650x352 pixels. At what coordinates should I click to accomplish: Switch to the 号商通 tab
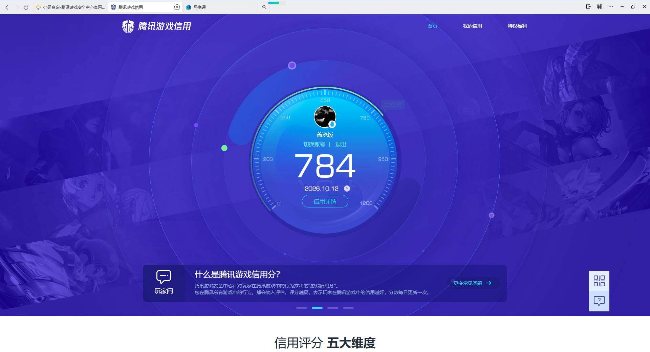point(220,7)
